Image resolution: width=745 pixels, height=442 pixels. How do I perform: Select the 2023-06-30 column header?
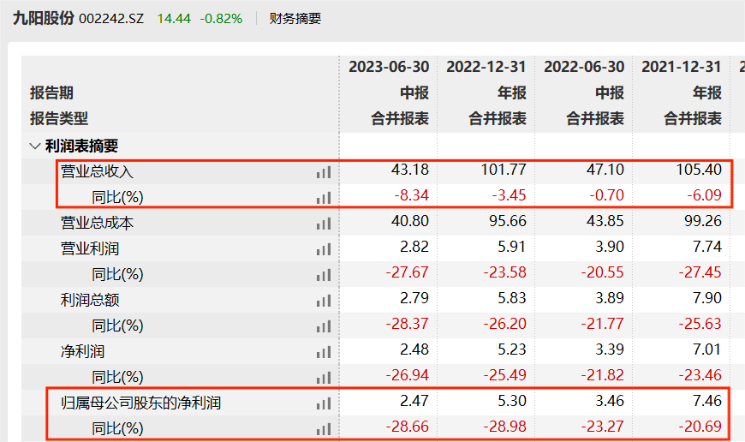pos(389,67)
